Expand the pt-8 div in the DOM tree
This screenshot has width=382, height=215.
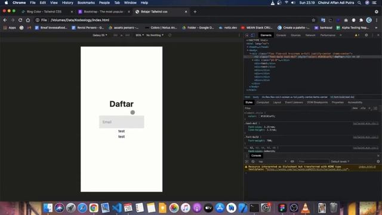point(253,60)
